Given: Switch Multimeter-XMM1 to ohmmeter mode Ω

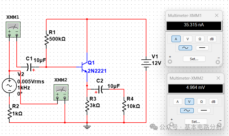Looking at the screenshot, I should pyautogui.click(x=200, y=39).
